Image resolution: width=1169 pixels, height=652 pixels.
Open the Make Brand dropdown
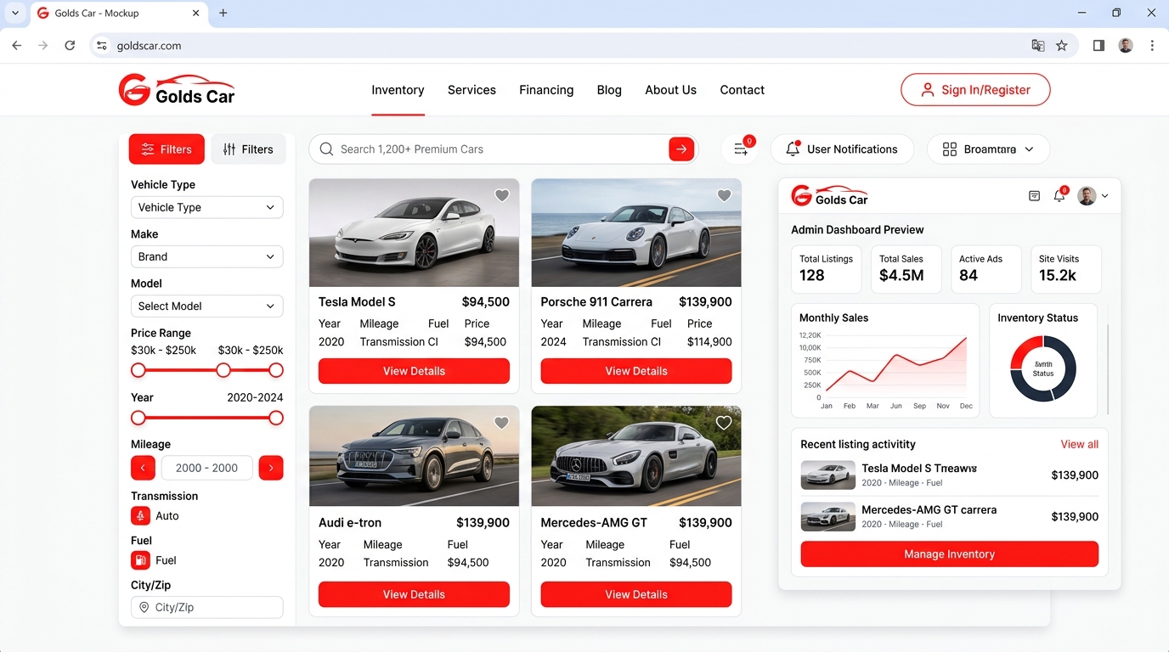(206, 256)
